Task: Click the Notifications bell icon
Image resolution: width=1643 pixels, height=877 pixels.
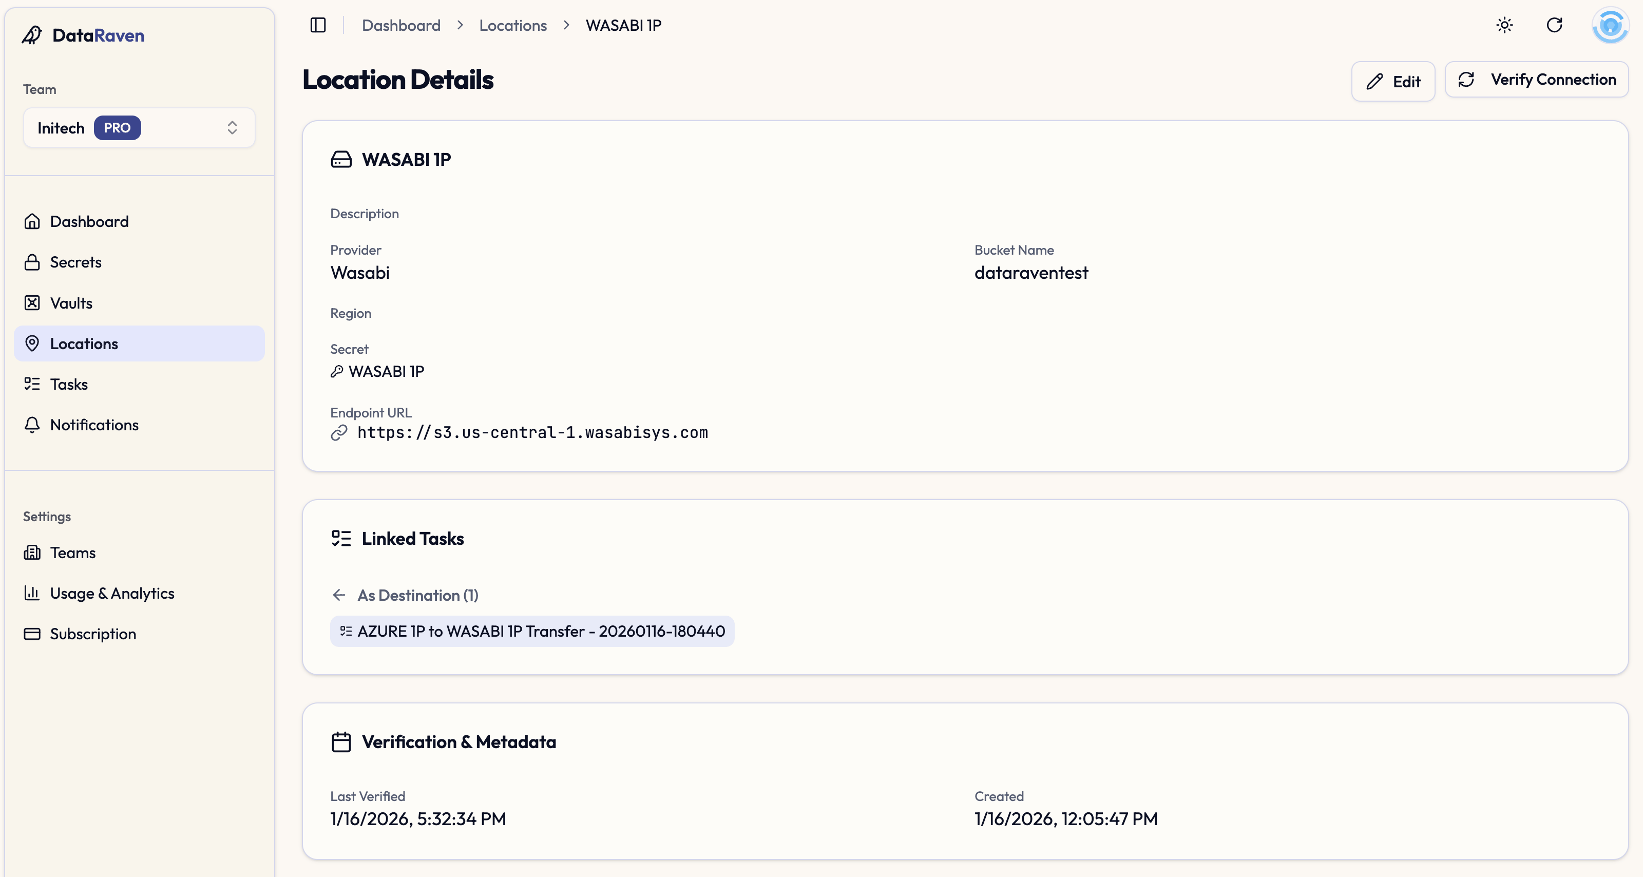Action: (32, 425)
